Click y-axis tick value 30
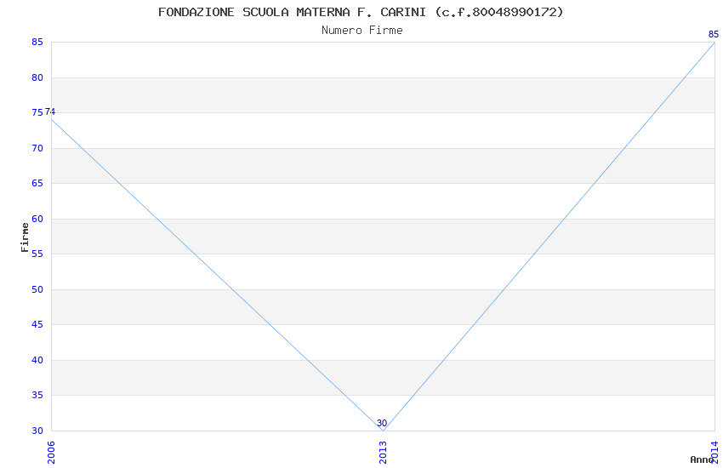Screen dimensions: 723x468 [x=37, y=431]
